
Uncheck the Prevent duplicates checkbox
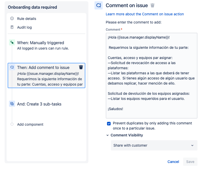(109, 124)
